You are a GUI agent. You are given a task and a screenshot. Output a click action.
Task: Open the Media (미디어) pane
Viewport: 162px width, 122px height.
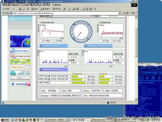click(56, 9)
